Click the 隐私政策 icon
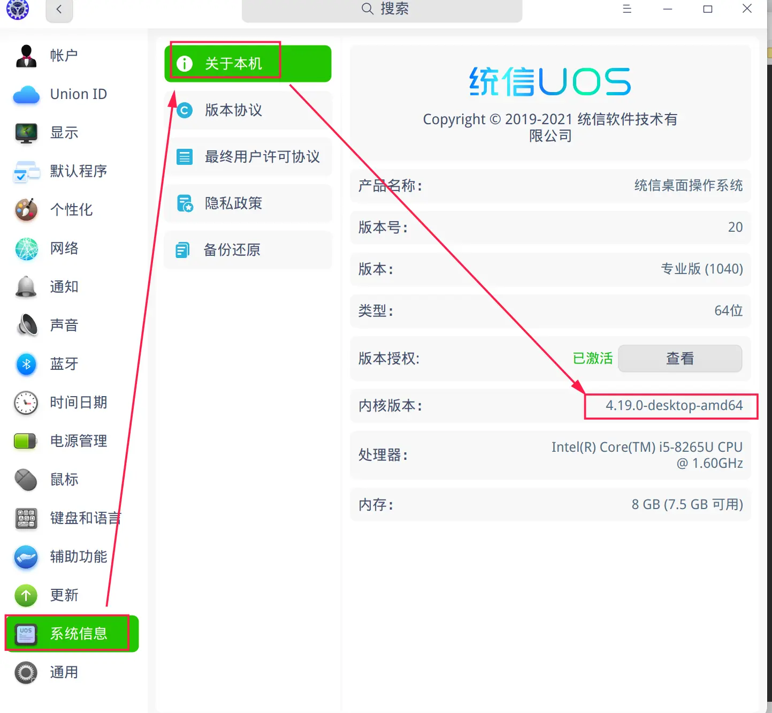772x713 pixels. [185, 203]
